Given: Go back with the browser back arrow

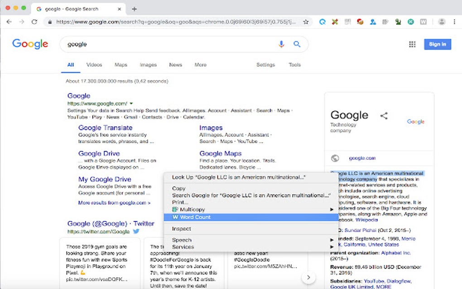Looking at the screenshot, I should click(x=9, y=22).
